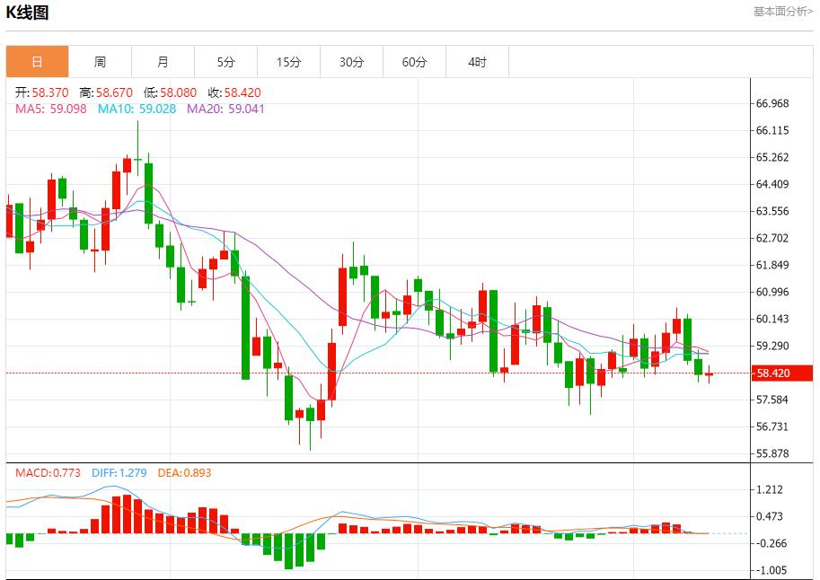
Task: Click the 开: 58.370 opening price text
Action: 41,92
